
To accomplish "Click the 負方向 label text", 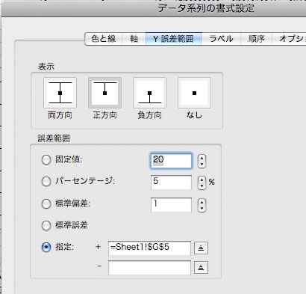I will 149,115.
